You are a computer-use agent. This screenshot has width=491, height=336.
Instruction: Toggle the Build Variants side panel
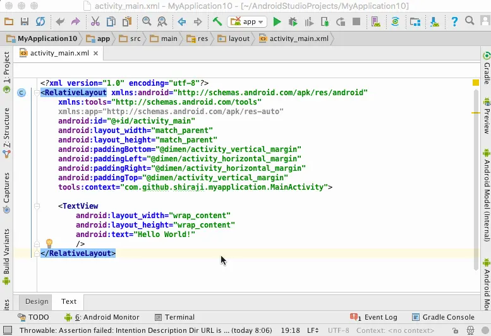click(x=6, y=251)
